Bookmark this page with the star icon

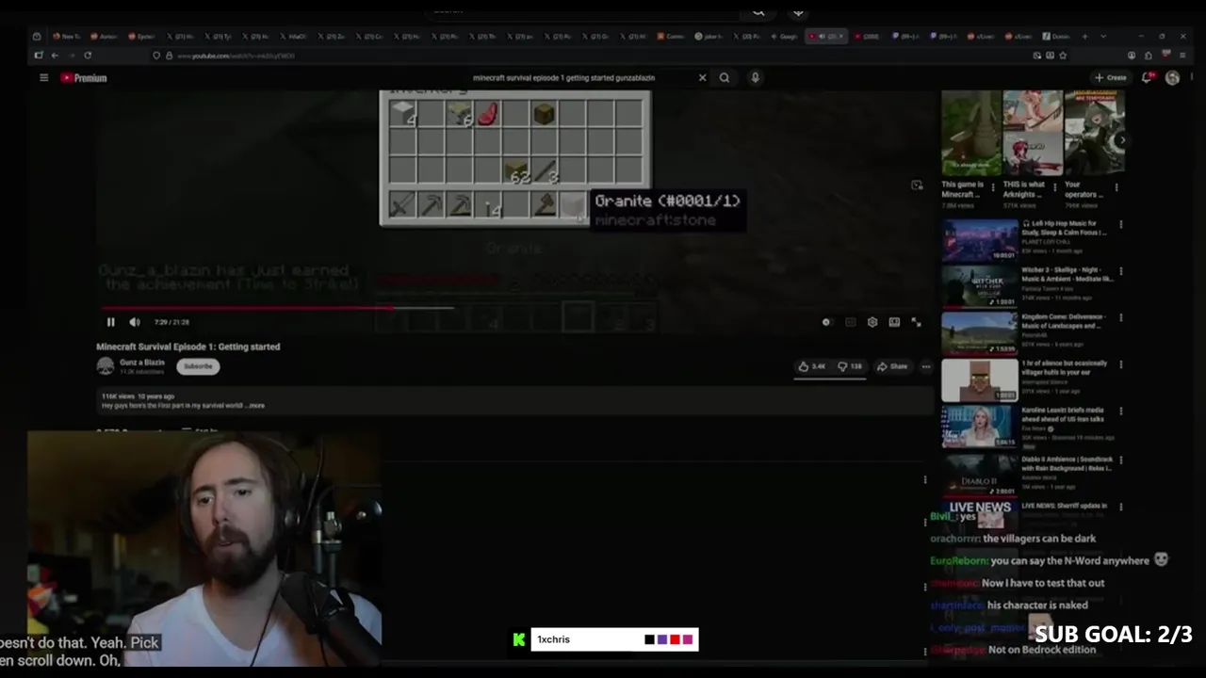[x=1063, y=56]
